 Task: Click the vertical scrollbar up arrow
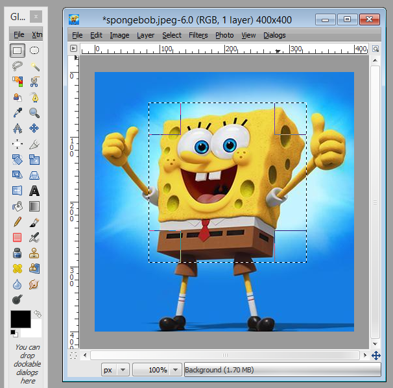(375, 60)
